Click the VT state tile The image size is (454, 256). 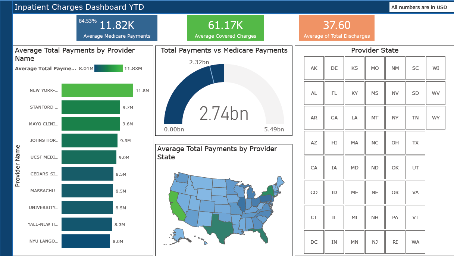[x=415, y=217]
